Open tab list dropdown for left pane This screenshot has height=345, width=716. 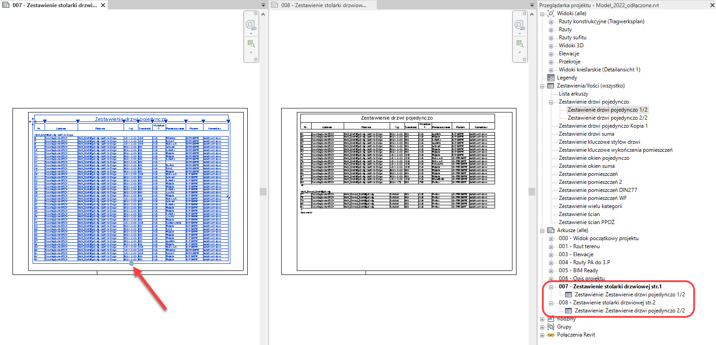[x=263, y=5]
